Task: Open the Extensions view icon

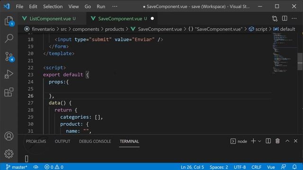Action: 9,92
